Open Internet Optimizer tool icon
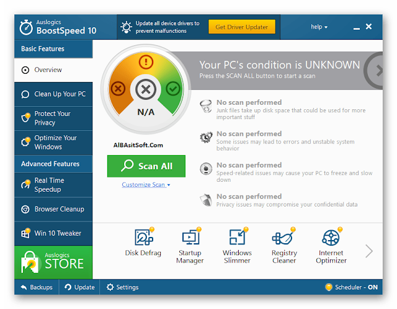This screenshot has width=397, height=309. click(331, 237)
